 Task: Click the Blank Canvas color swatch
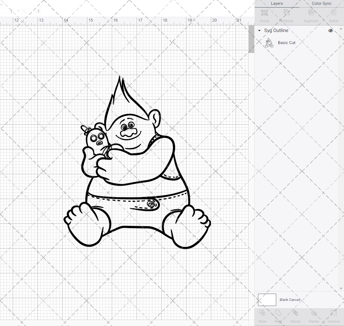267,299
